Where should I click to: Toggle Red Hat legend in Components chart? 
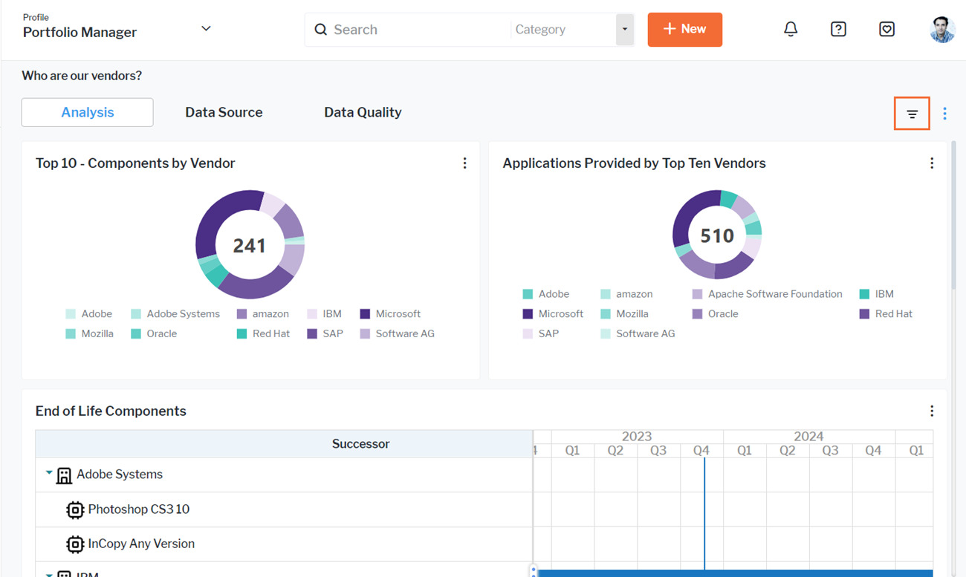[263, 334]
